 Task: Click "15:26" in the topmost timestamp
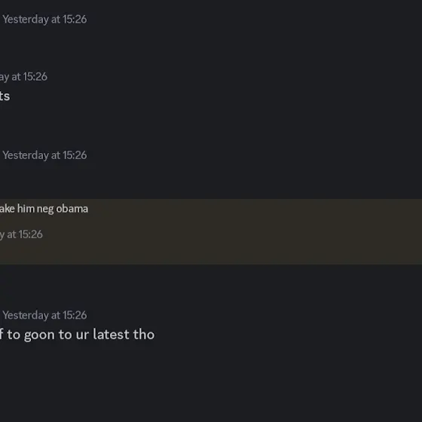[x=75, y=20]
